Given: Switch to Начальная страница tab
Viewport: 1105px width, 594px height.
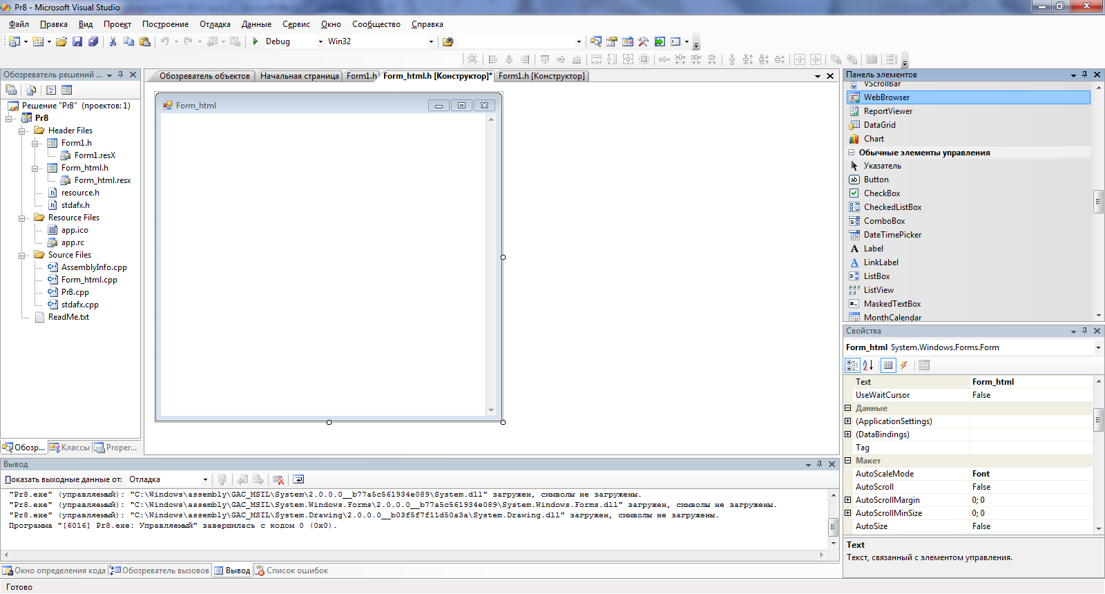Looking at the screenshot, I should point(299,76).
